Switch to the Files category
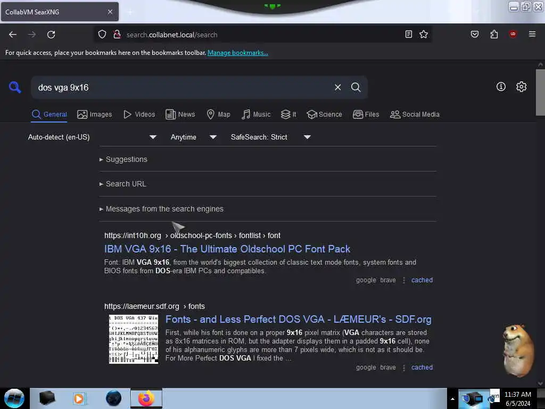 point(366,114)
